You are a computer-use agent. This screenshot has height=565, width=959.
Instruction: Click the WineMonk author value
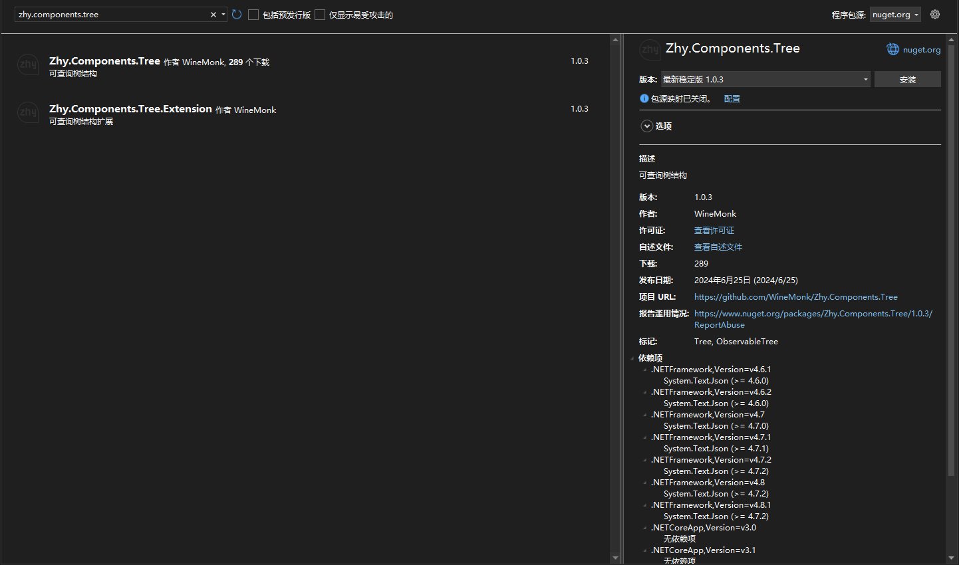tap(716, 214)
